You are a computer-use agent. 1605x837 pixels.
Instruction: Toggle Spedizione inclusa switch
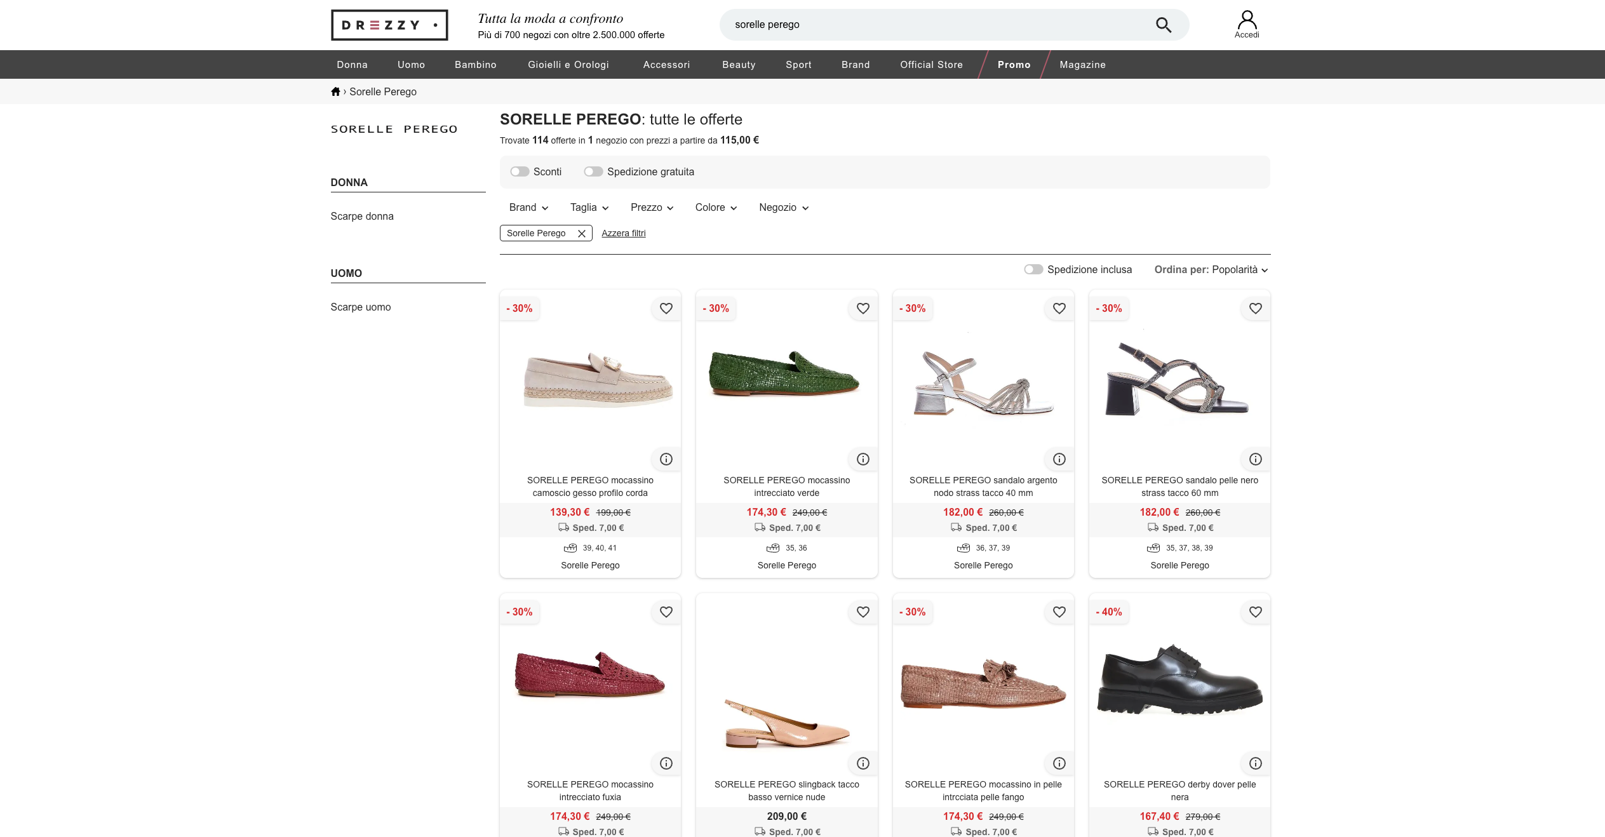click(x=1033, y=269)
